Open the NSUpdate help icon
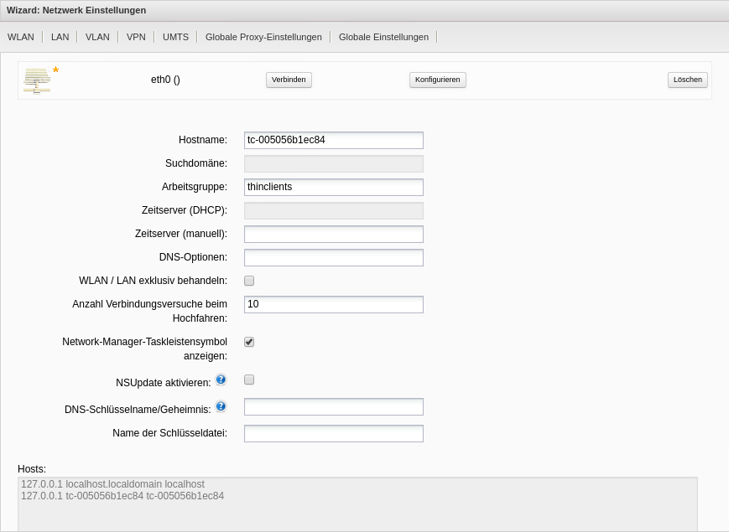This screenshot has width=729, height=532. 221,379
